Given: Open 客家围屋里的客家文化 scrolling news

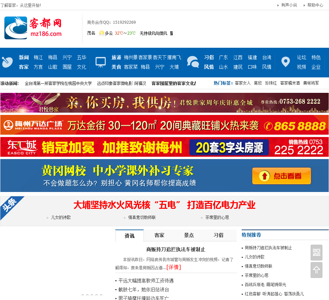Looking at the screenshot, I should point(173,84).
